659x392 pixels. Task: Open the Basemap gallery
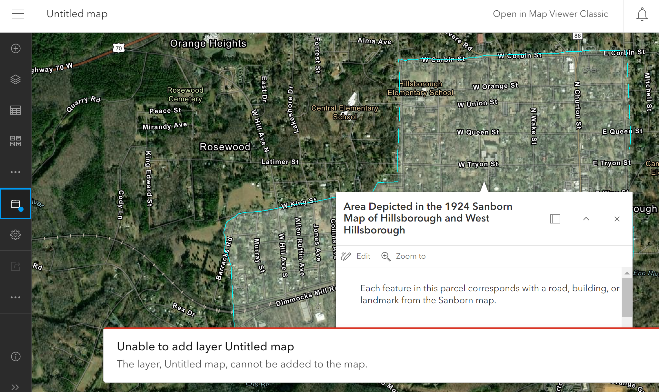[x=15, y=141]
